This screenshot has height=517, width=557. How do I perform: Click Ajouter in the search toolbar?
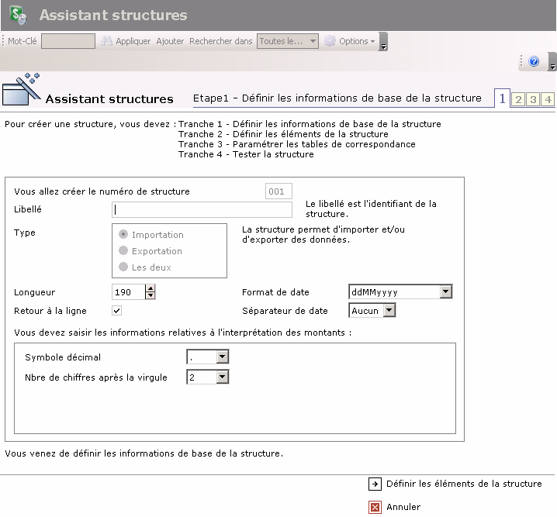click(170, 42)
